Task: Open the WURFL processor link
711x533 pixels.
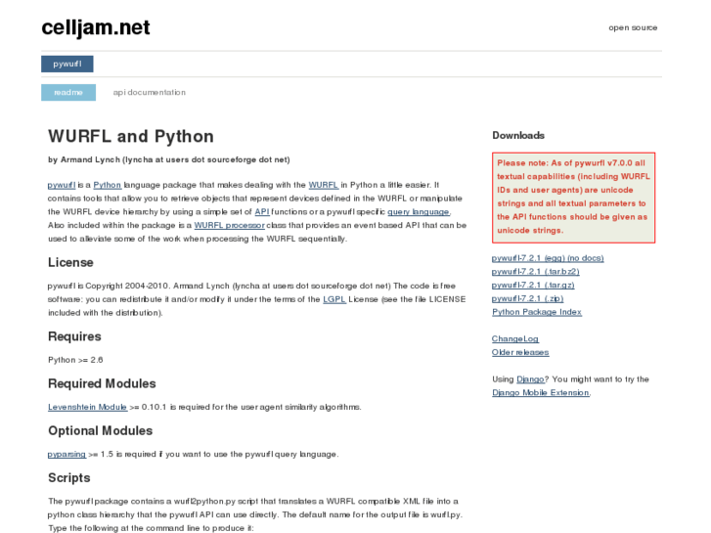Action: [x=229, y=225]
